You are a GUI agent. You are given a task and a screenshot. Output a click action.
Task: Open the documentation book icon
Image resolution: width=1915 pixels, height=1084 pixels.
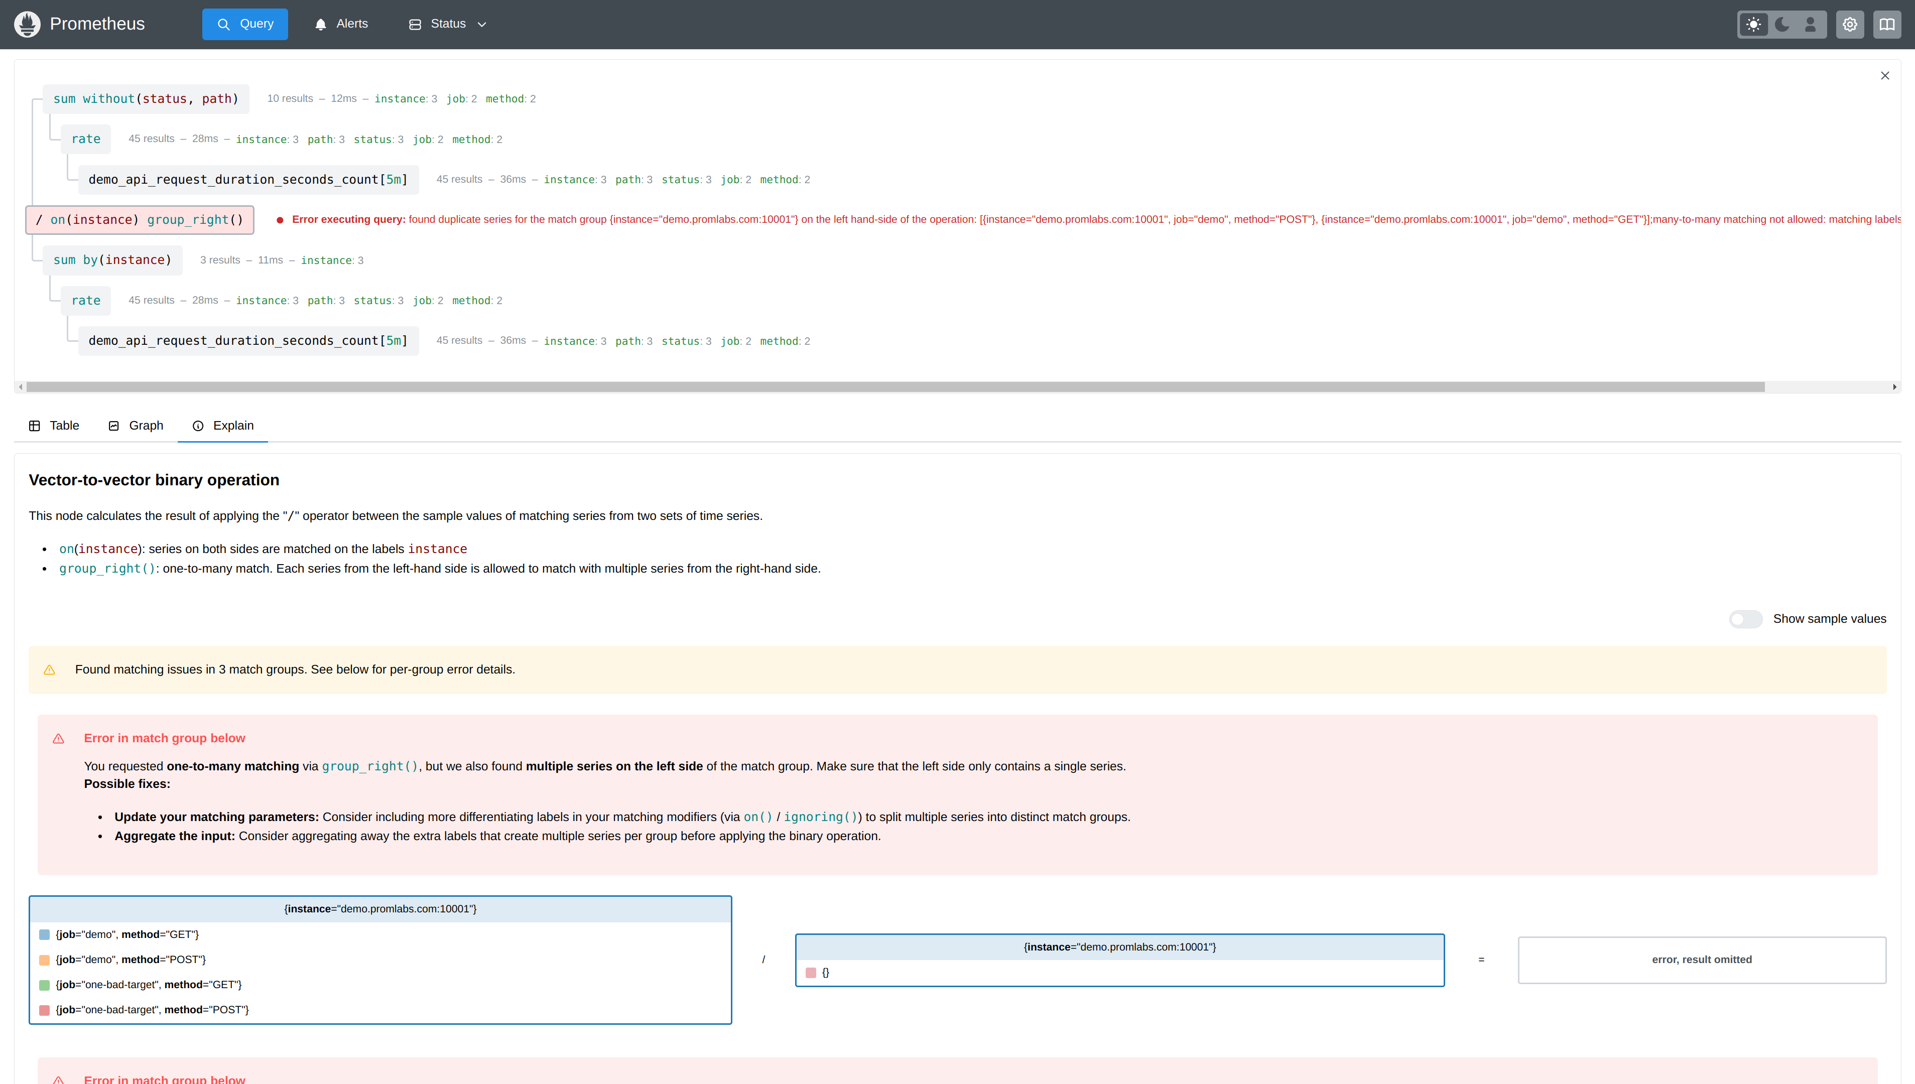1888,24
